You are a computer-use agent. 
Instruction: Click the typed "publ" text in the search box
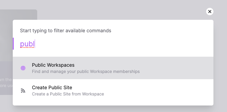27,44
